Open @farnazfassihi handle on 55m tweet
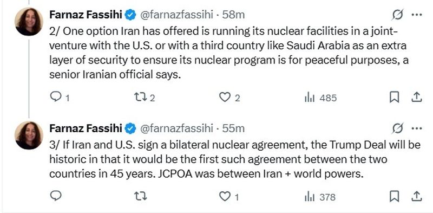433x213 pixels. [177, 128]
